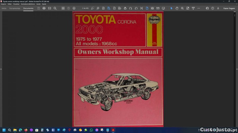Activate the arrow selection tool

[x=171, y=8]
